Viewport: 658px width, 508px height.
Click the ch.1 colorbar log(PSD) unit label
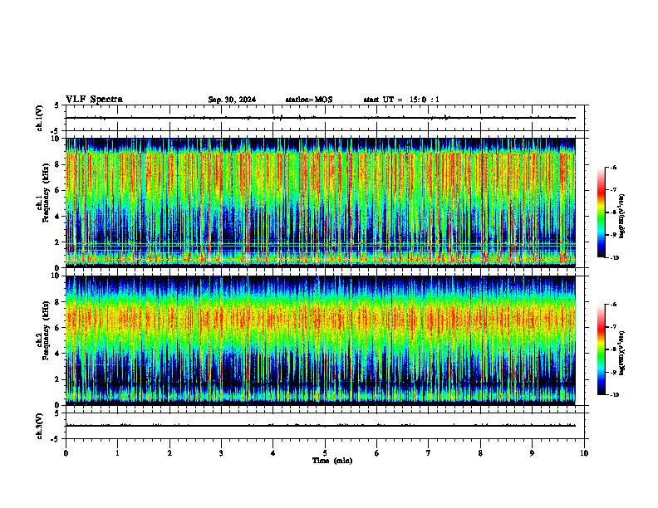coord(622,217)
